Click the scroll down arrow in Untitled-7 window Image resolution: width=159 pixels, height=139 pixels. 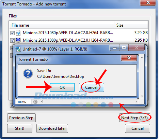point(142,96)
